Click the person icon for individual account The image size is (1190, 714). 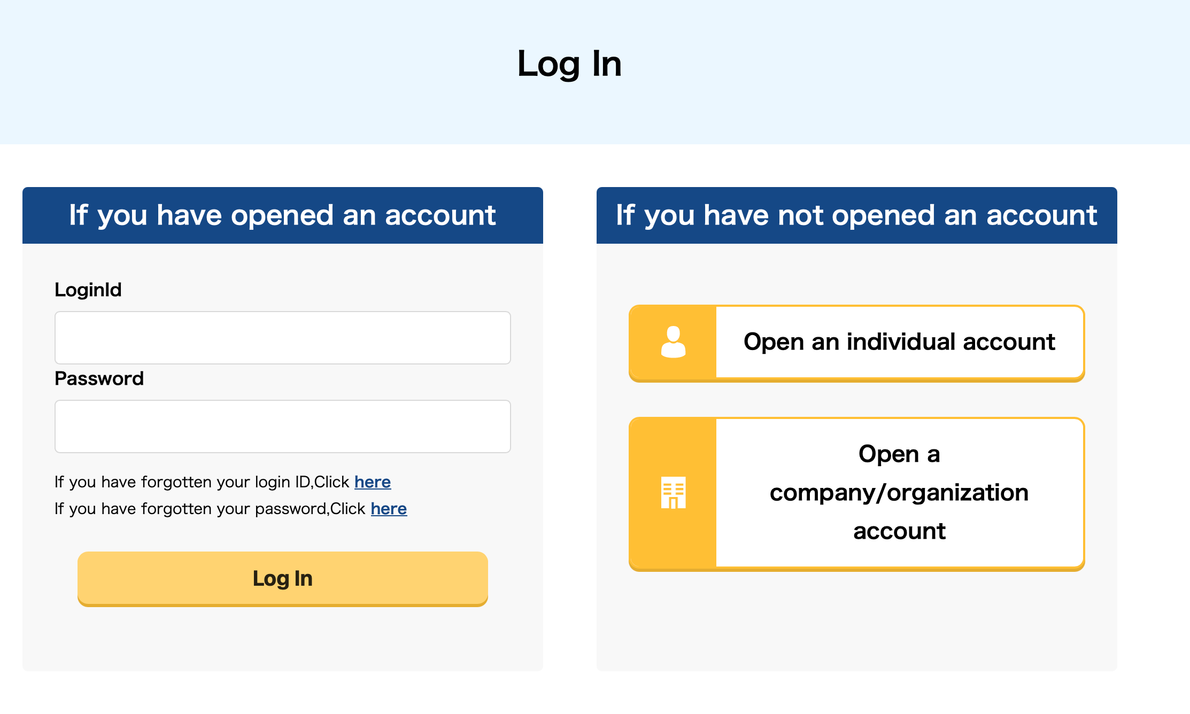pyautogui.click(x=673, y=342)
